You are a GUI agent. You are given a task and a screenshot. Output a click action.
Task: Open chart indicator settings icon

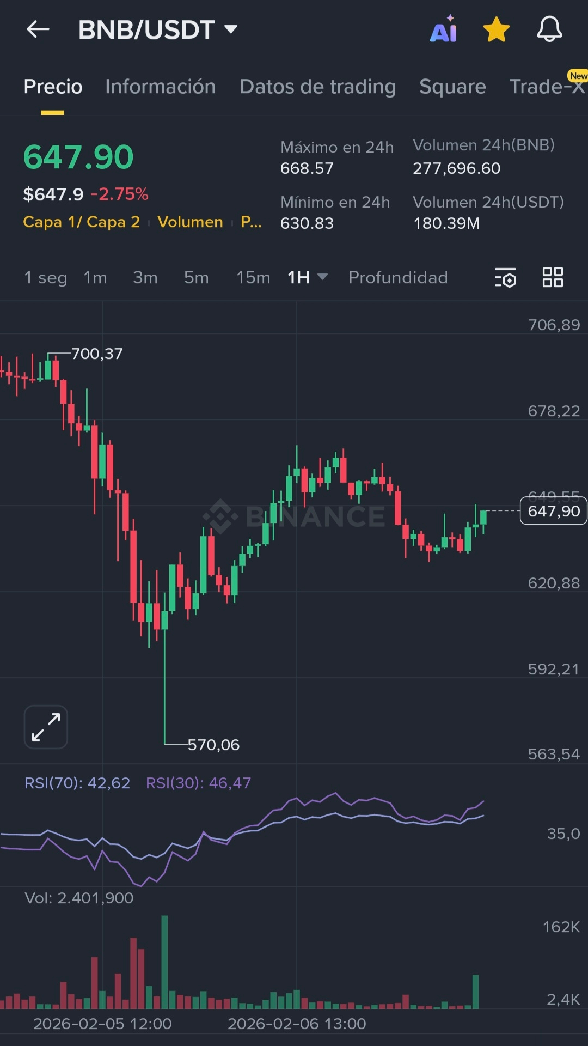(505, 278)
